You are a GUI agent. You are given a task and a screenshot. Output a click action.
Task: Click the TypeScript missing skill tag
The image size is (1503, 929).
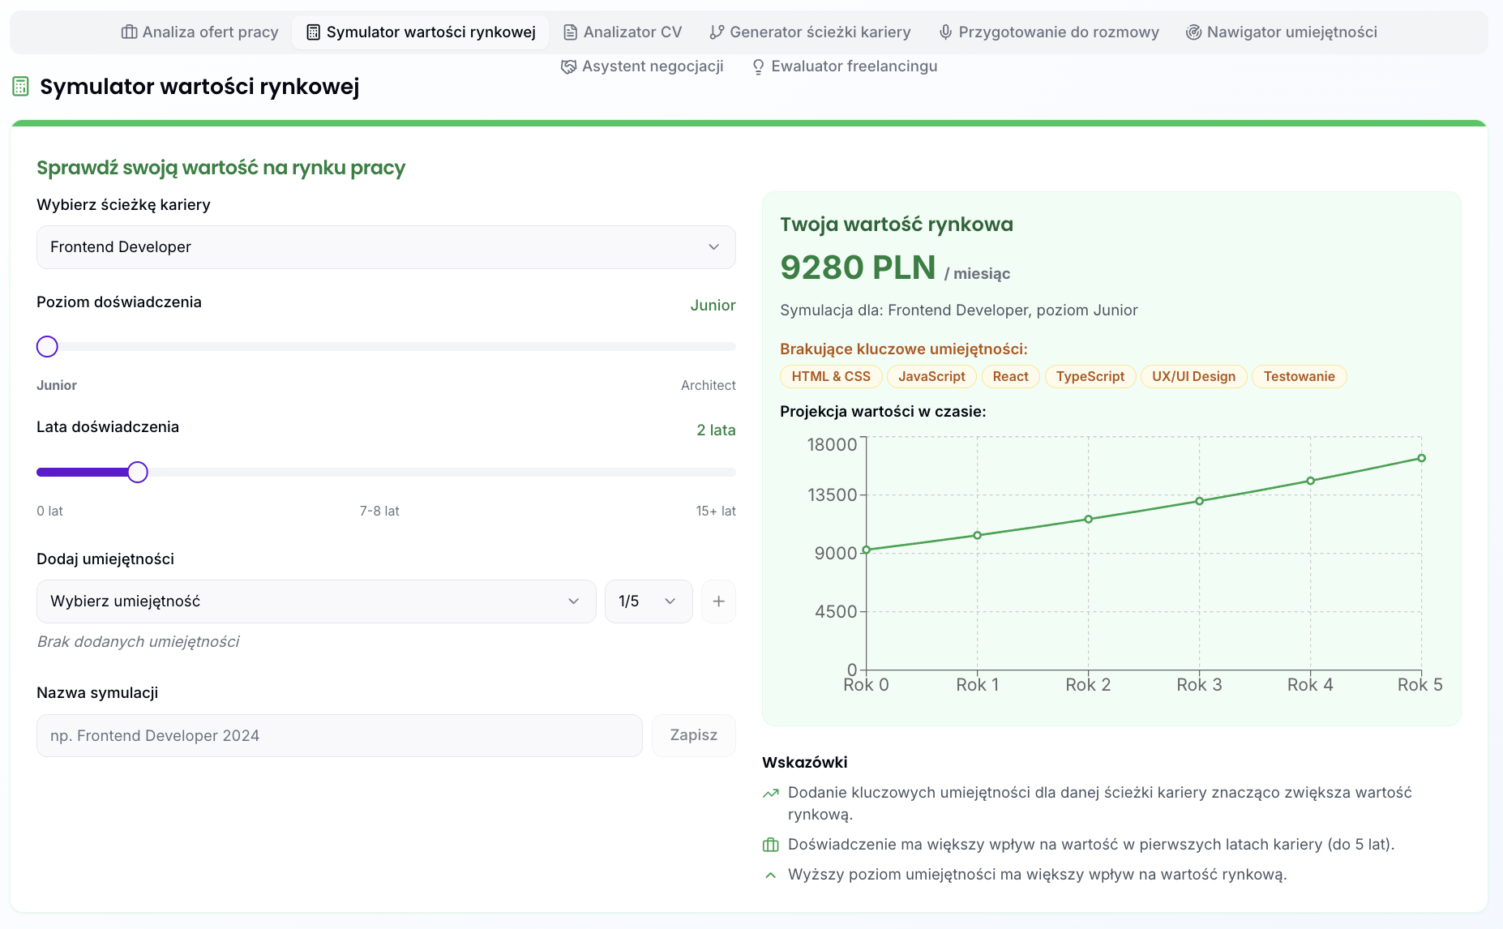1090,376
